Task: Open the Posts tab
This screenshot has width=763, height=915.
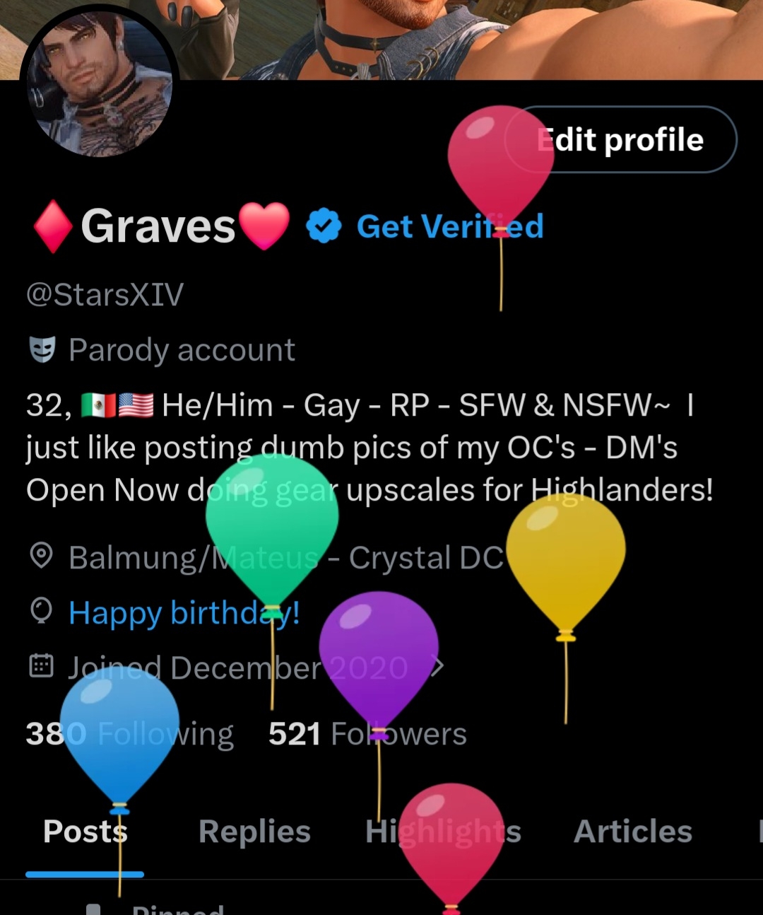Action: point(85,832)
